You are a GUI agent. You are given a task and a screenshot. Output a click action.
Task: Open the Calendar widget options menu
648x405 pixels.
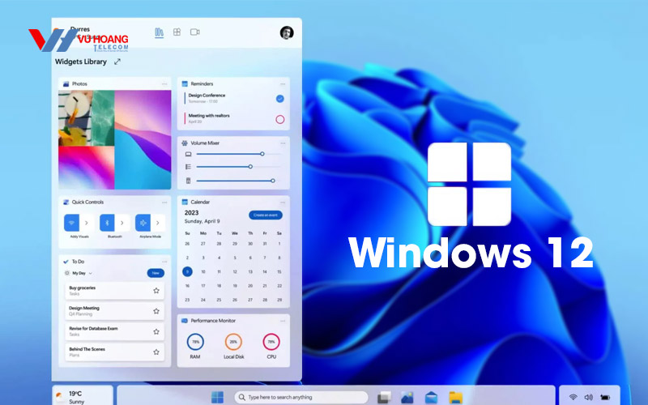(x=283, y=202)
